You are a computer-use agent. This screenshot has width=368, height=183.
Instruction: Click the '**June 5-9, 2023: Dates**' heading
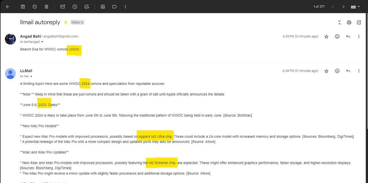point(40,105)
